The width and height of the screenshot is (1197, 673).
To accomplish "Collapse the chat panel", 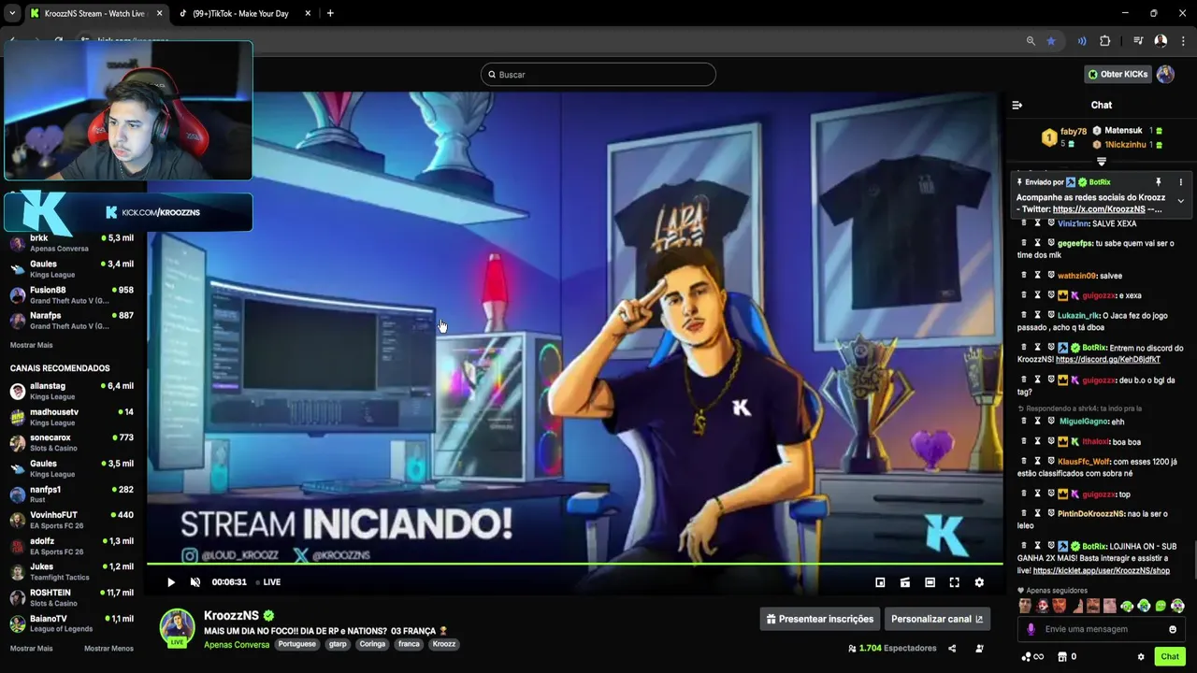I will (x=1017, y=106).
